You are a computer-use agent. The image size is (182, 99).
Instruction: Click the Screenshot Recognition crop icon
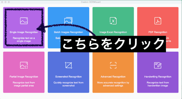[69, 65]
